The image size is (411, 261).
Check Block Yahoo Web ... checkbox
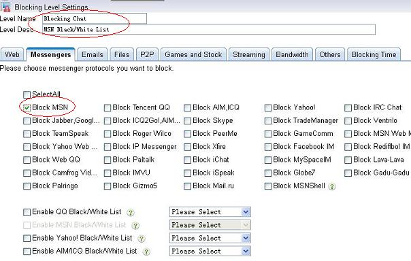coord(27,147)
